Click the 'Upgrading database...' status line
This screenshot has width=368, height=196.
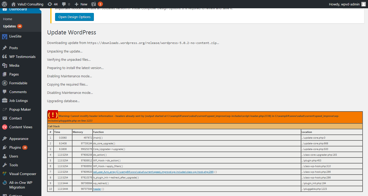[63, 101]
